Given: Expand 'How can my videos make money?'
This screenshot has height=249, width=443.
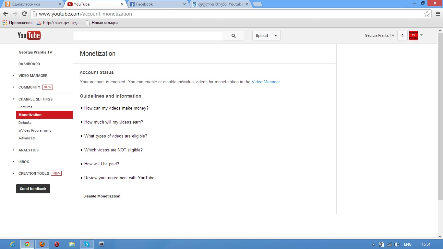Looking at the screenshot, I should point(114,108).
